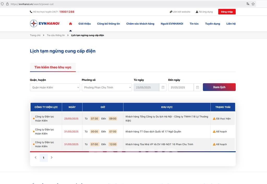Click the padlock site info icon
Image resolution: width=267 pixels, height=184 pixels.
click(7, 4)
